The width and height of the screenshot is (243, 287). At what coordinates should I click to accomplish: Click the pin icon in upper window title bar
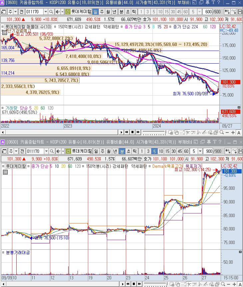click(x=207, y=3)
